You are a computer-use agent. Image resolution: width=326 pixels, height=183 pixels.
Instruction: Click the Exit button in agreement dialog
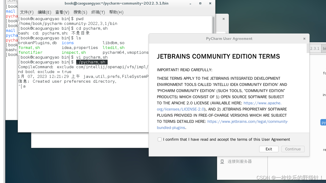[x=269, y=149]
